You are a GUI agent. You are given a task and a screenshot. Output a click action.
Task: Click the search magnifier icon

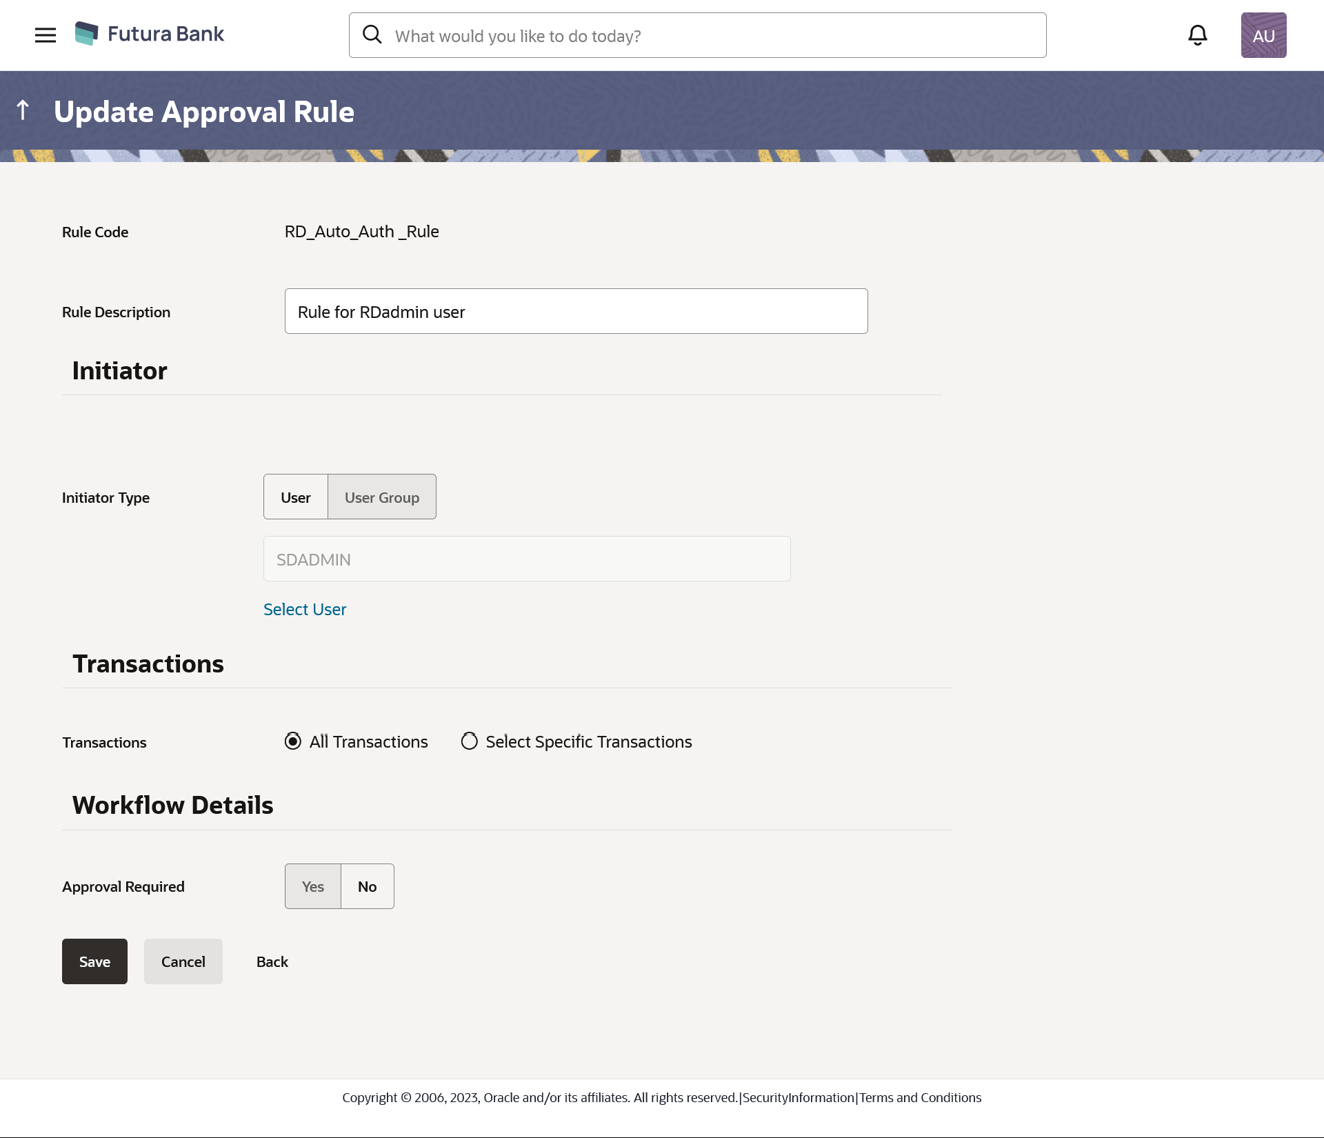[x=372, y=34]
